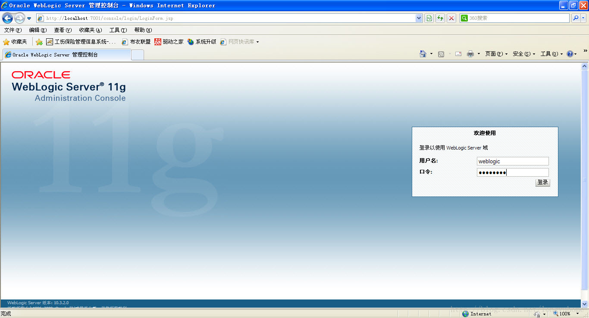Click the localhost:7001 address bar
Viewport: 589px width, 318px height.
(226, 18)
